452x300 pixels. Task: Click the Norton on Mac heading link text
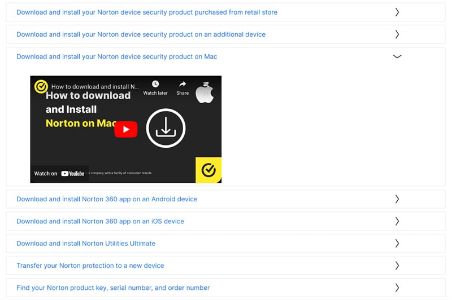click(x=116, y=57)
